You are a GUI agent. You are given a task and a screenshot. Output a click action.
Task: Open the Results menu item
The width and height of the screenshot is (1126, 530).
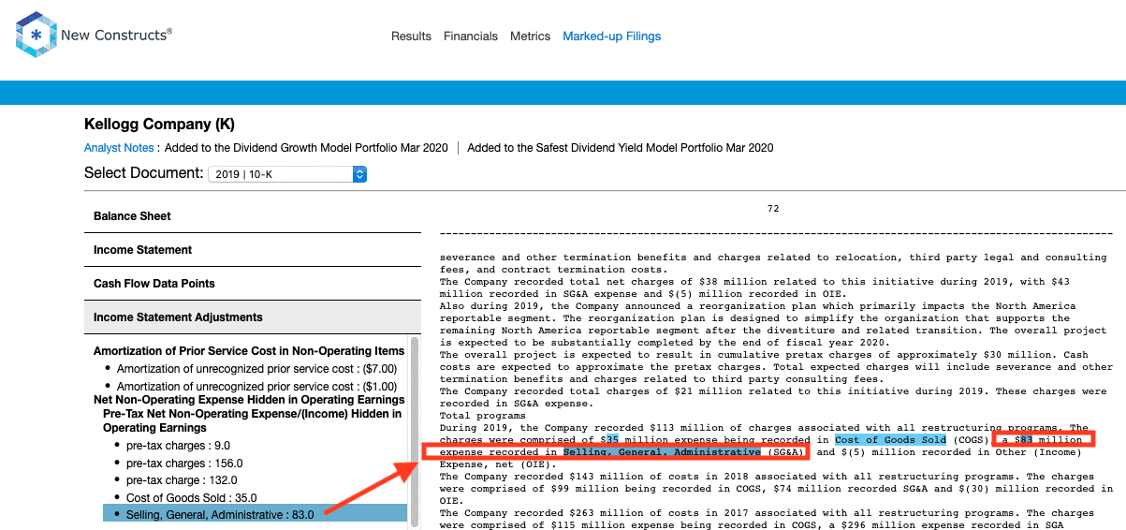(x=411, y=37)
